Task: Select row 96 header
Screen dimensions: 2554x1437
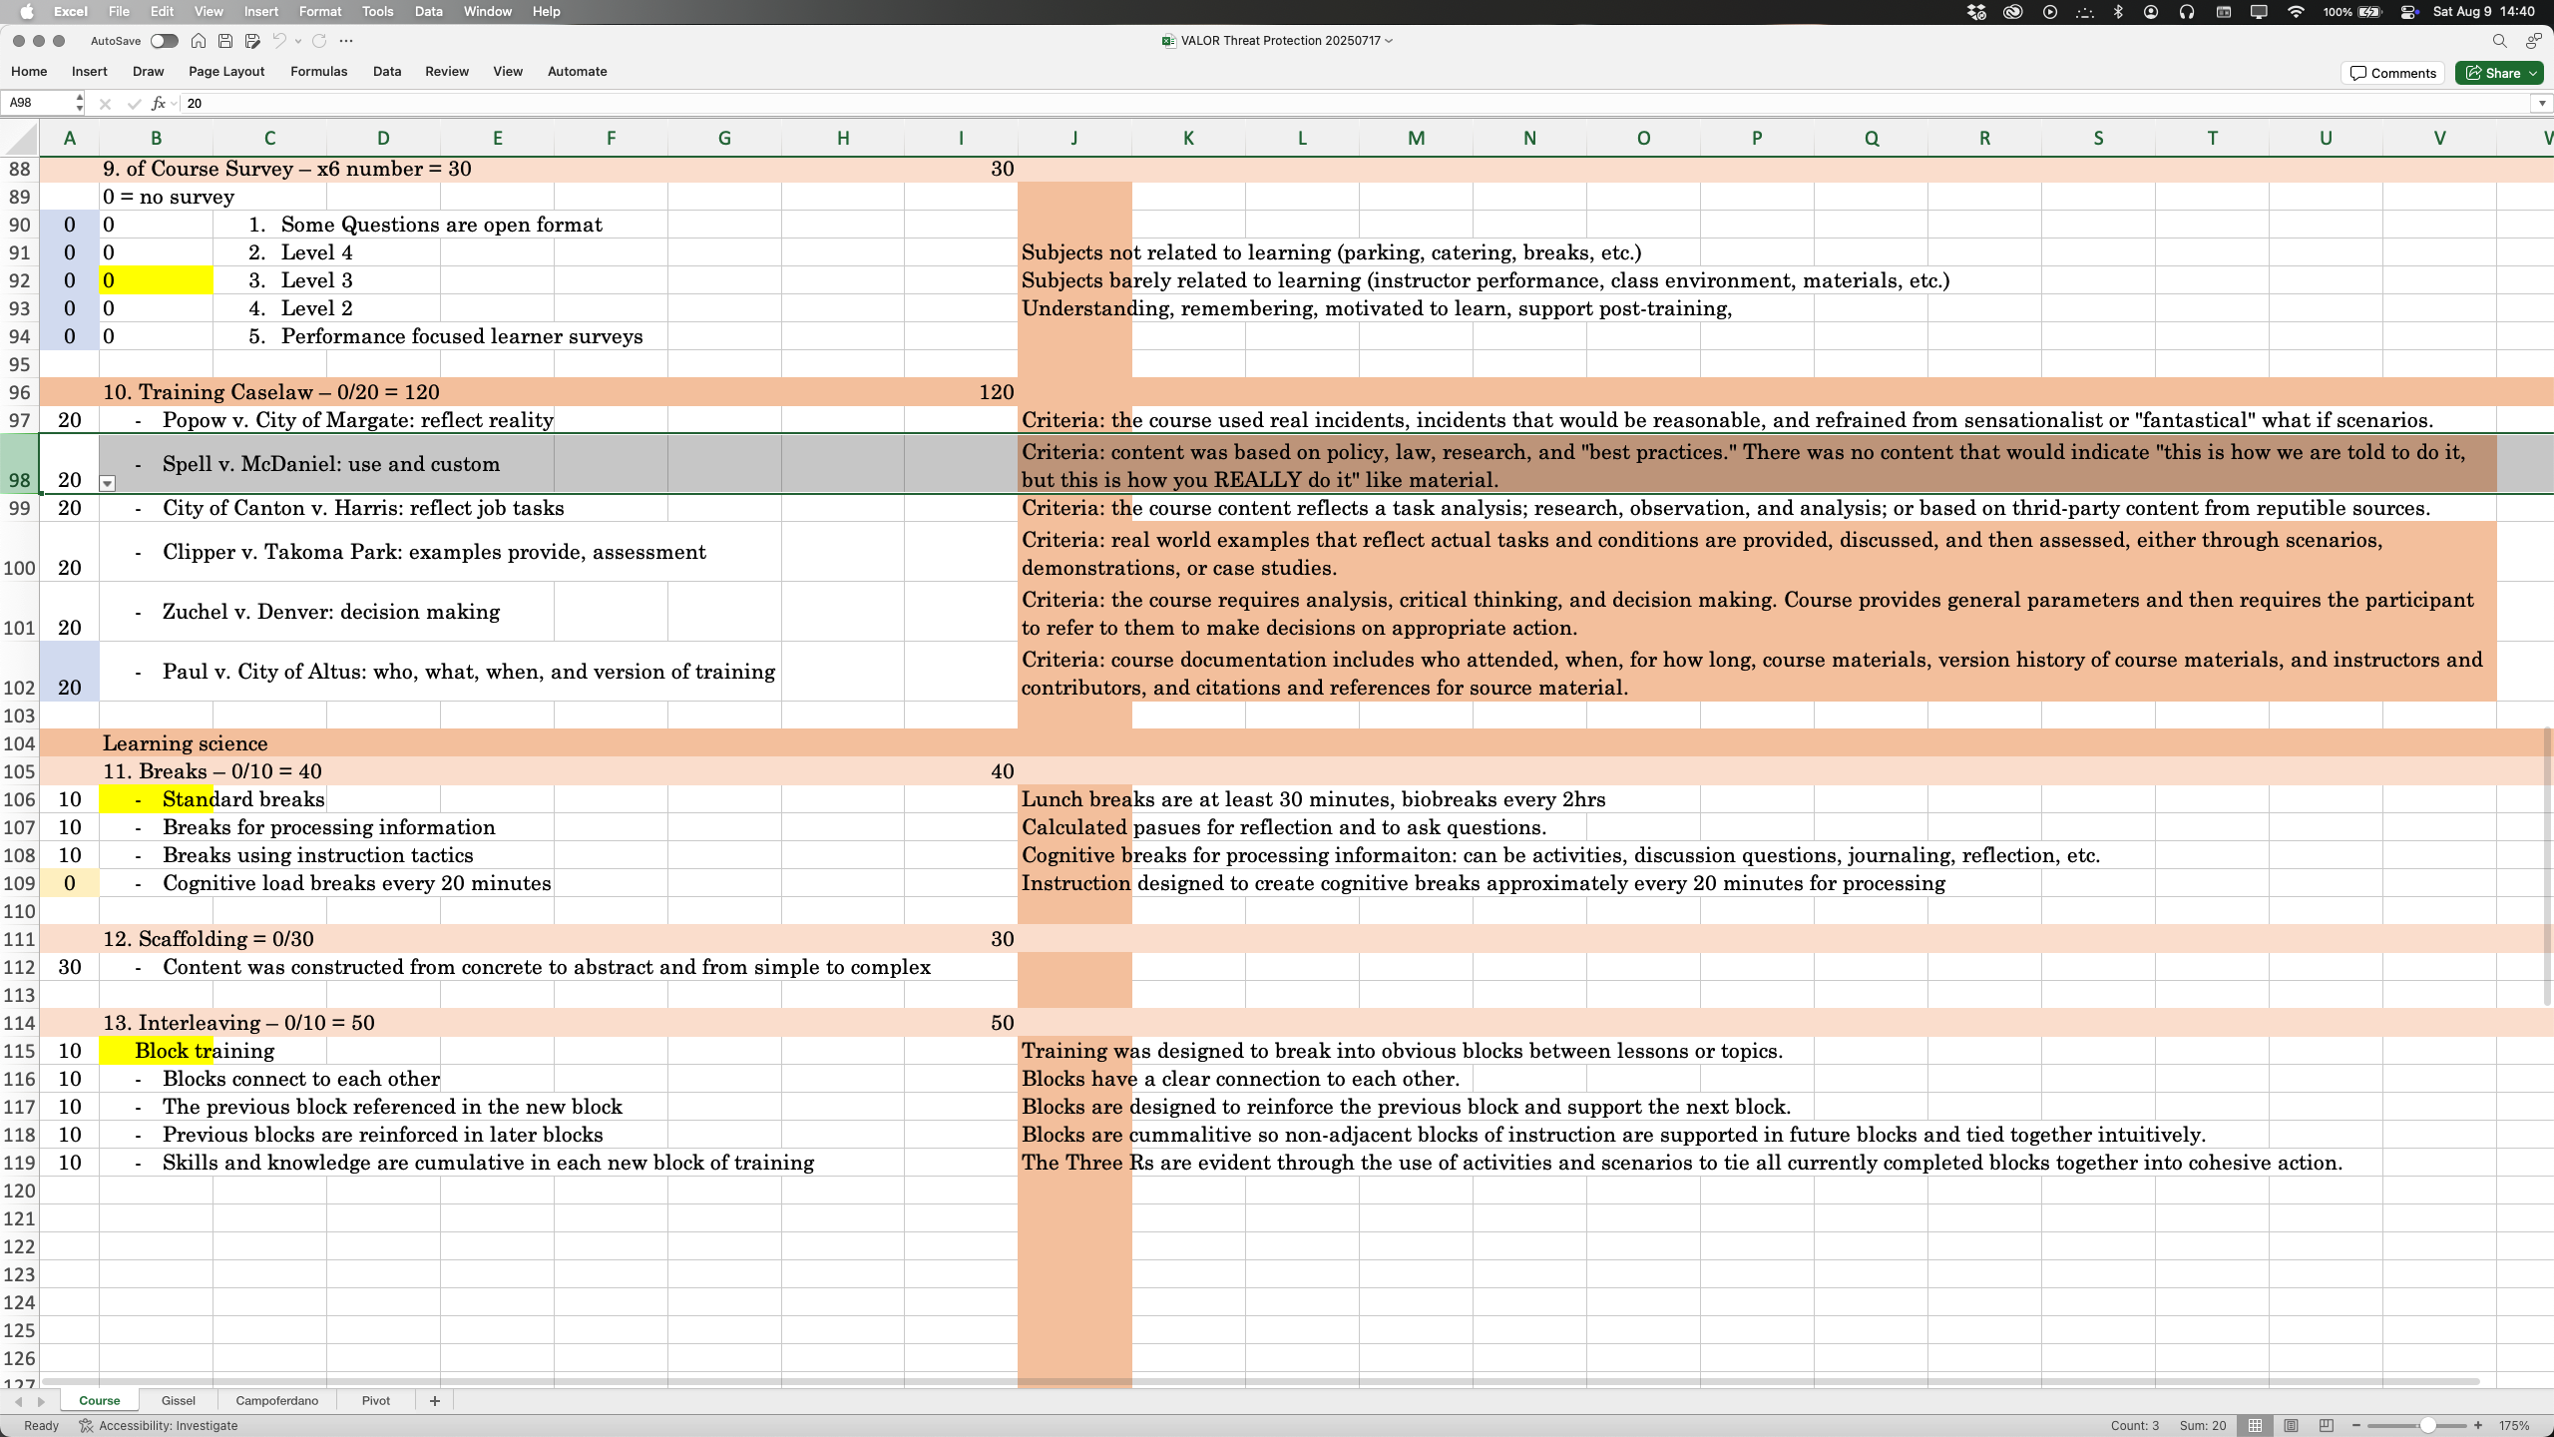Action: [20, 392]
